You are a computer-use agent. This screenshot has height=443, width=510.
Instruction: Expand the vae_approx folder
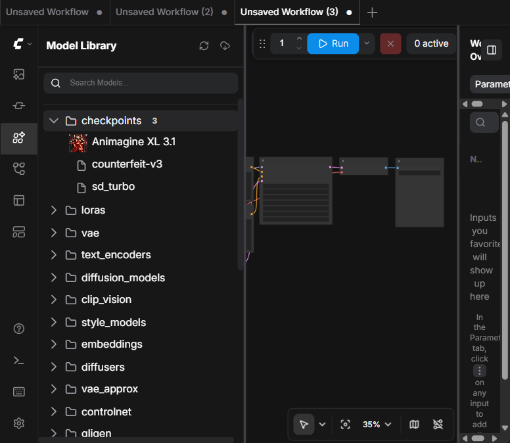click(x=54, y=389)
